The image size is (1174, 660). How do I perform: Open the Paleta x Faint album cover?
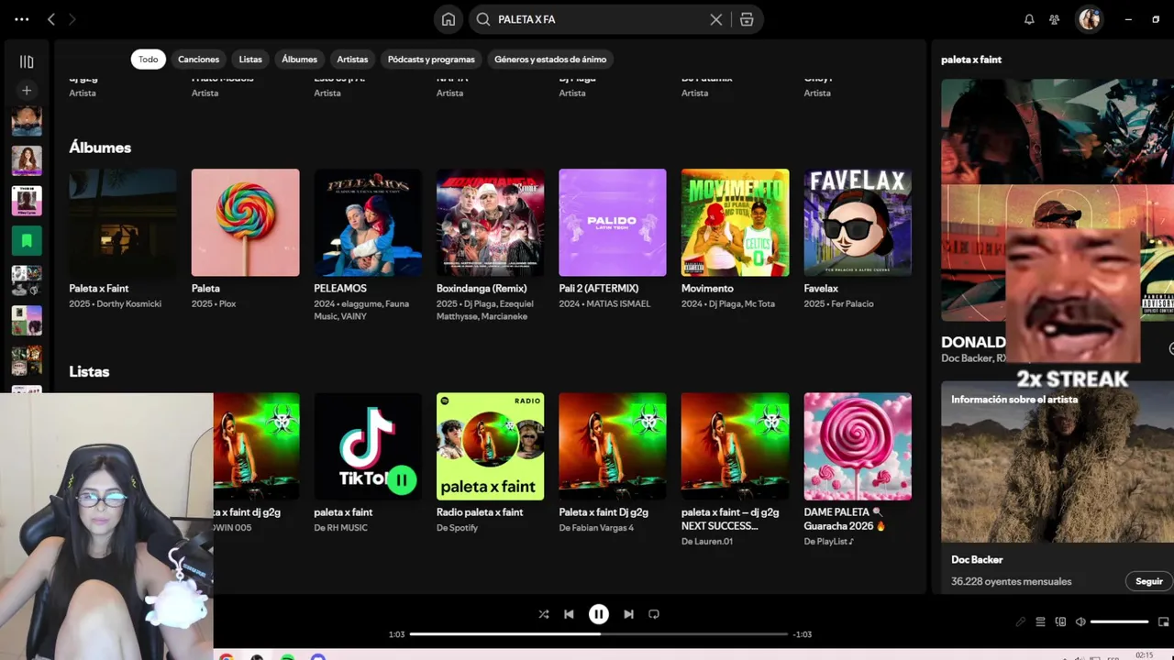coord(123,223)
